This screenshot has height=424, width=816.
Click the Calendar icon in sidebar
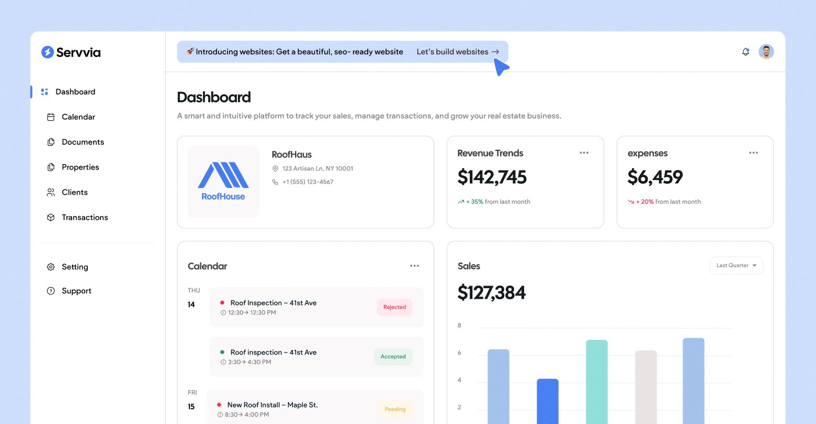(51, 117)
